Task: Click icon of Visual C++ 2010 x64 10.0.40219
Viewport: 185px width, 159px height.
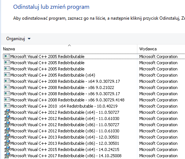Action: [x=7, y=106]
